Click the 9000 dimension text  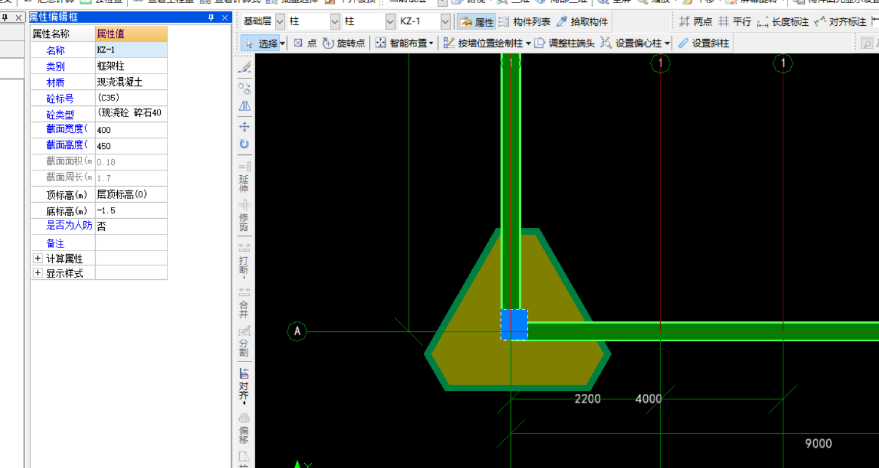[x=818, y=443]
